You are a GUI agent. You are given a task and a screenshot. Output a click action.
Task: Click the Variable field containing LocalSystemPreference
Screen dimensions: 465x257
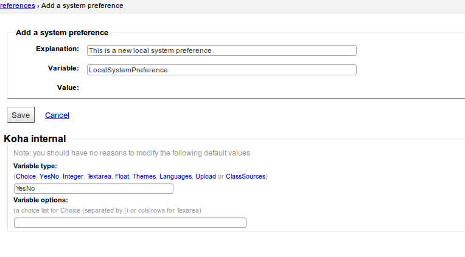pos(222,70)
